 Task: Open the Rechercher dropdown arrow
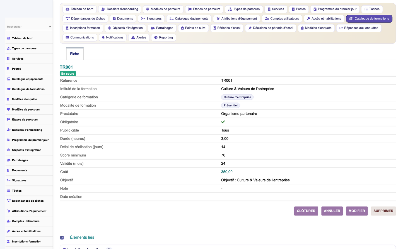pyautogui.click(x=50, y=27)
